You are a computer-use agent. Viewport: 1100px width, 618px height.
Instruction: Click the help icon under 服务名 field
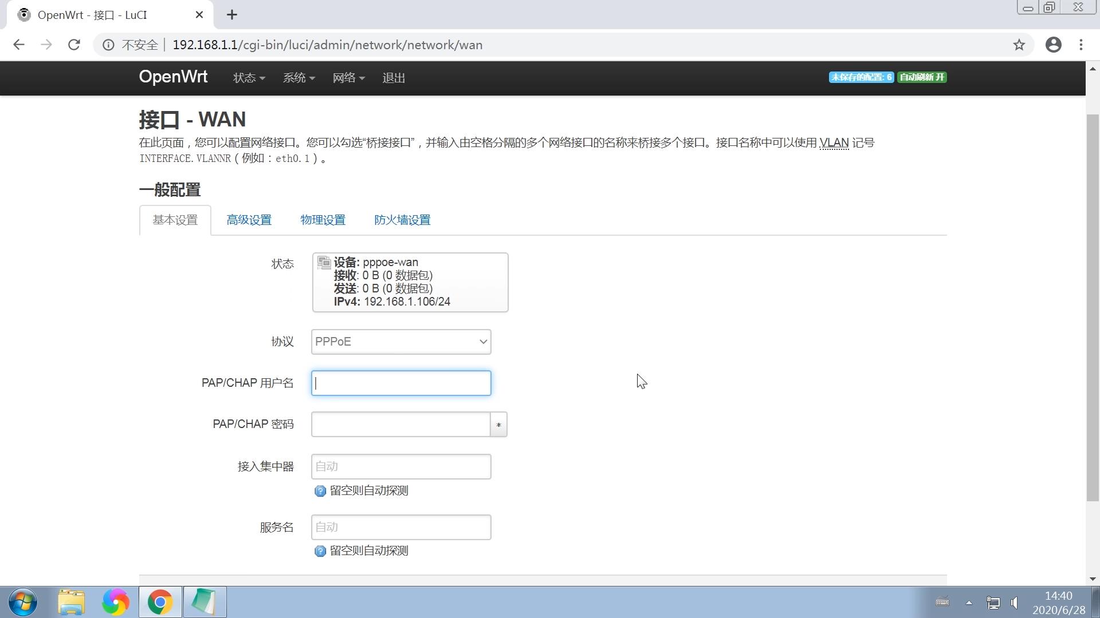[320, 550]
